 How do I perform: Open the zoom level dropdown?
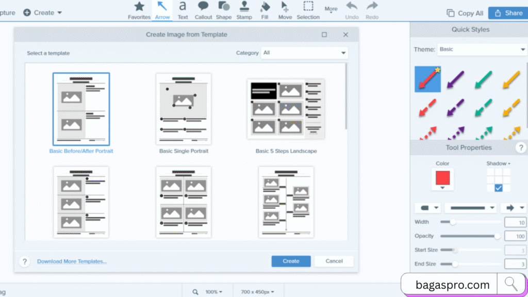212,291
